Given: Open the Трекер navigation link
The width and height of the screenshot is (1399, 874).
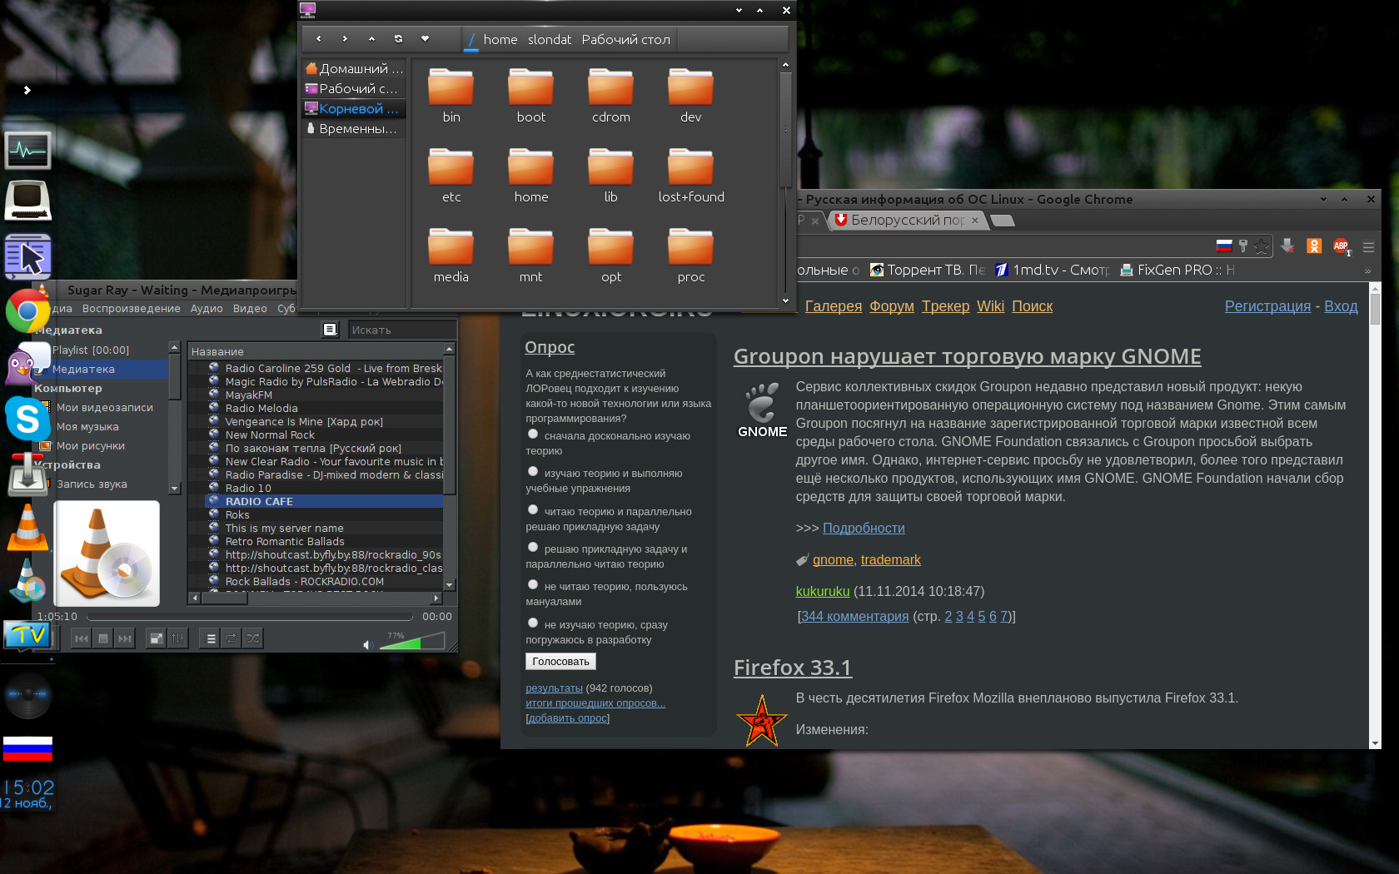Looking at the screenshot, I should (x=945, y=306).
